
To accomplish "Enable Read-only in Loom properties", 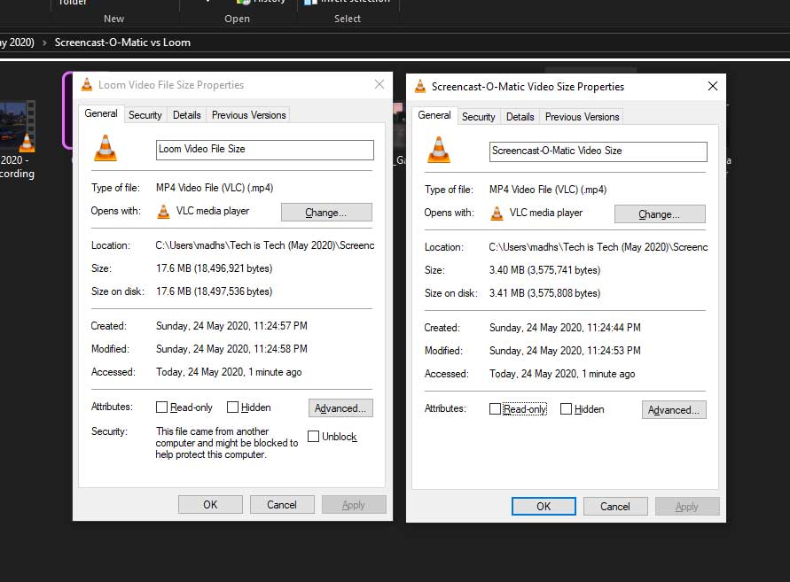I will [161, 407].
